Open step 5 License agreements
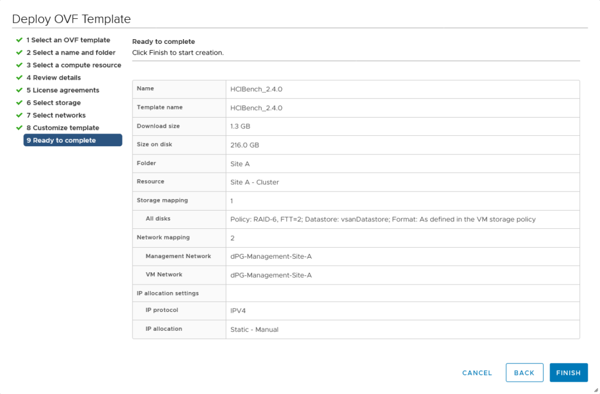600x394 pixels. [63, 90]
